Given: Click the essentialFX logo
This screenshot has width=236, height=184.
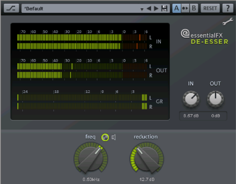Looking at the screenshot, I should [x=202, y=34].
